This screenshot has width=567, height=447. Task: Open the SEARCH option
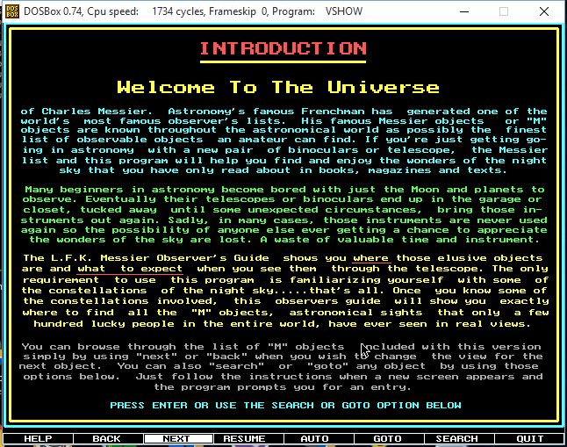(456, 438)
